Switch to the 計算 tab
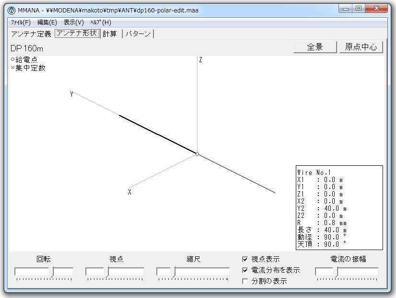 point(110,34)
